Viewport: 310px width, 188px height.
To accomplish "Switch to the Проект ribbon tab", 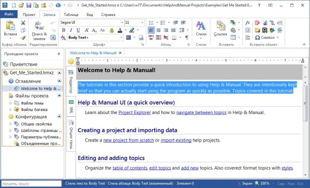I will pyautogui.click(x=29, y=14).
